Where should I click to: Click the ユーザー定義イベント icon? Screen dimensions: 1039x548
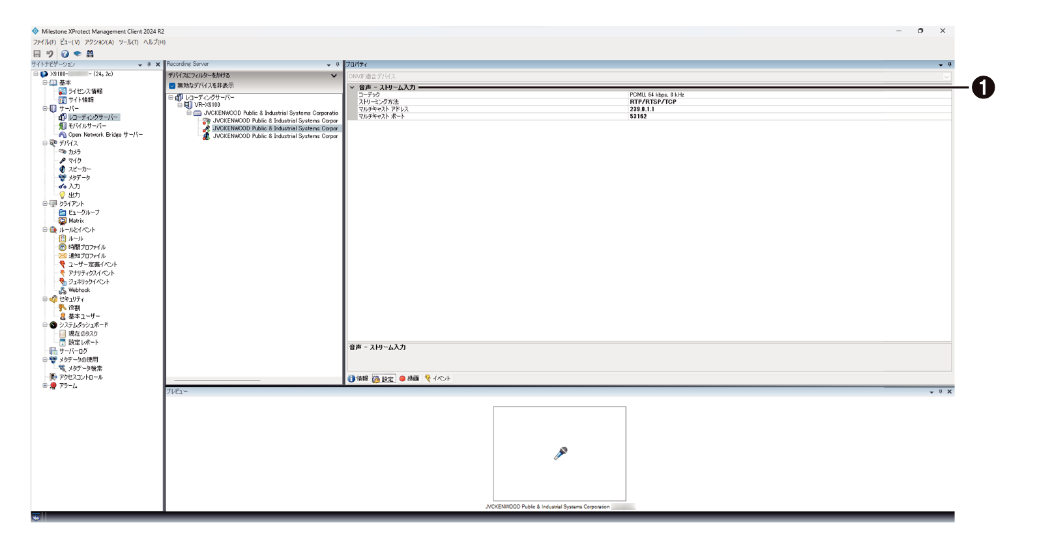pyautogui.click(x=63, y=265)
